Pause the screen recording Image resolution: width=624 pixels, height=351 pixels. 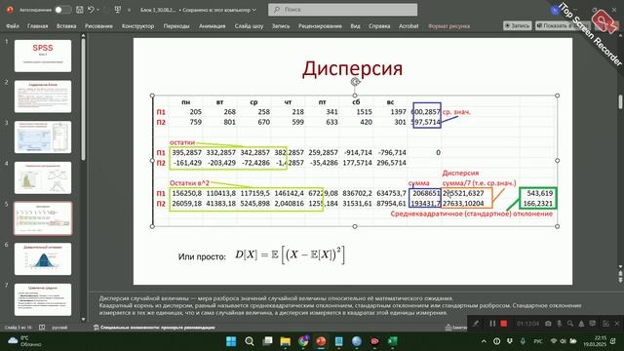click(492, 324)
